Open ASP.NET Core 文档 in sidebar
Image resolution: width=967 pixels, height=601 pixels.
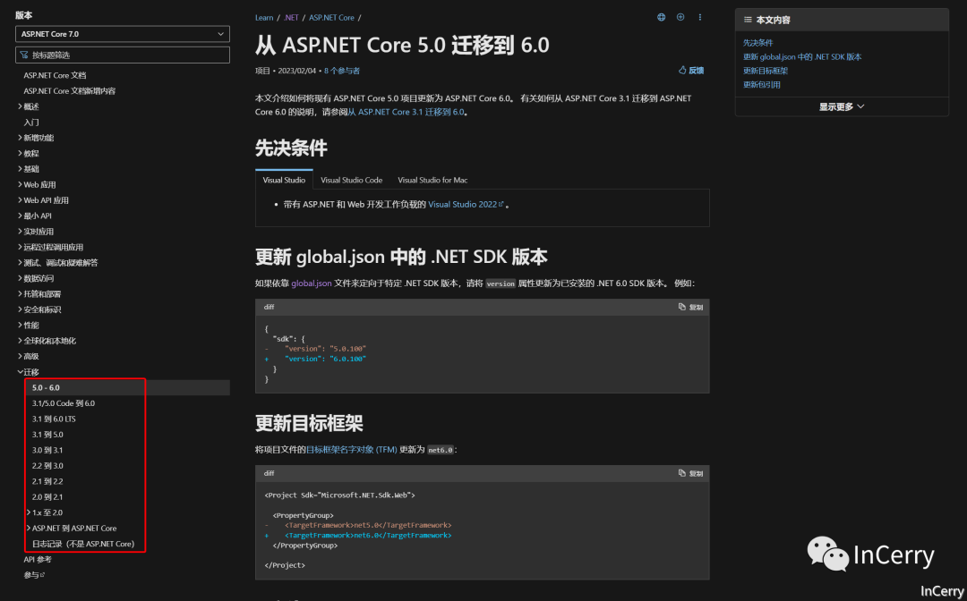(55, 75)
